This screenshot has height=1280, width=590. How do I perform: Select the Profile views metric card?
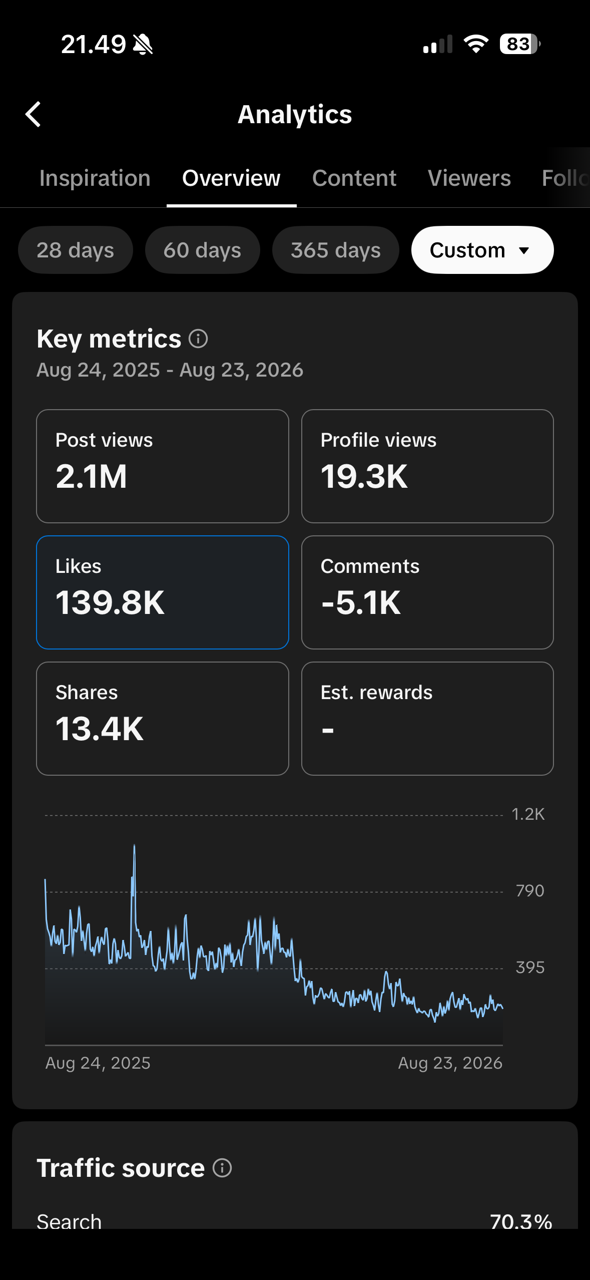coord(427,466)
